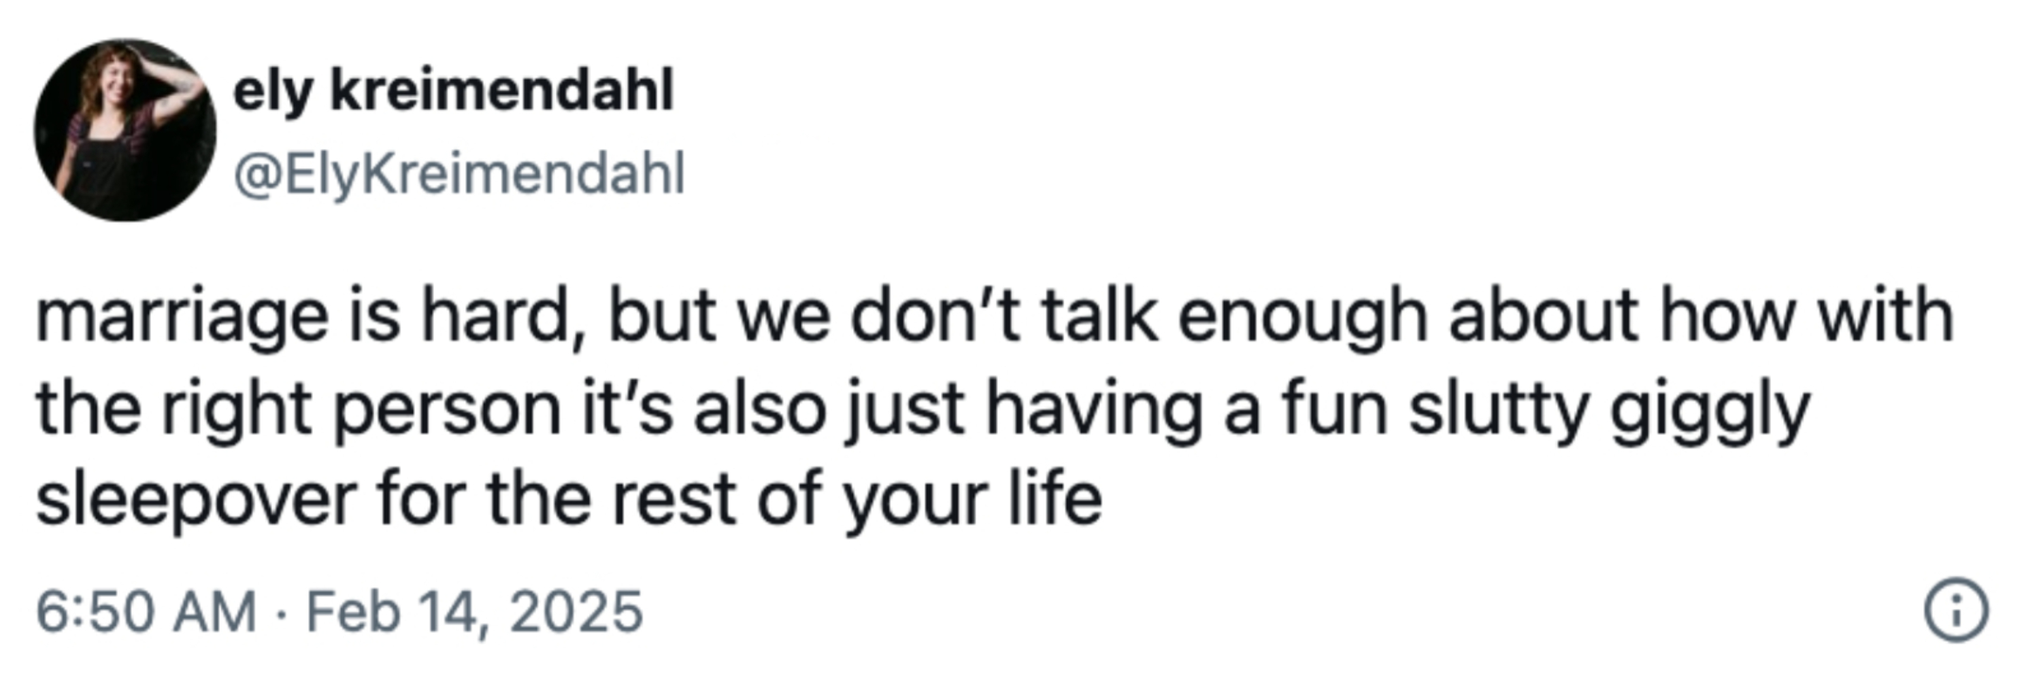
Task: Click the Feb 14, 2025 date
Action: pos(475,612)
